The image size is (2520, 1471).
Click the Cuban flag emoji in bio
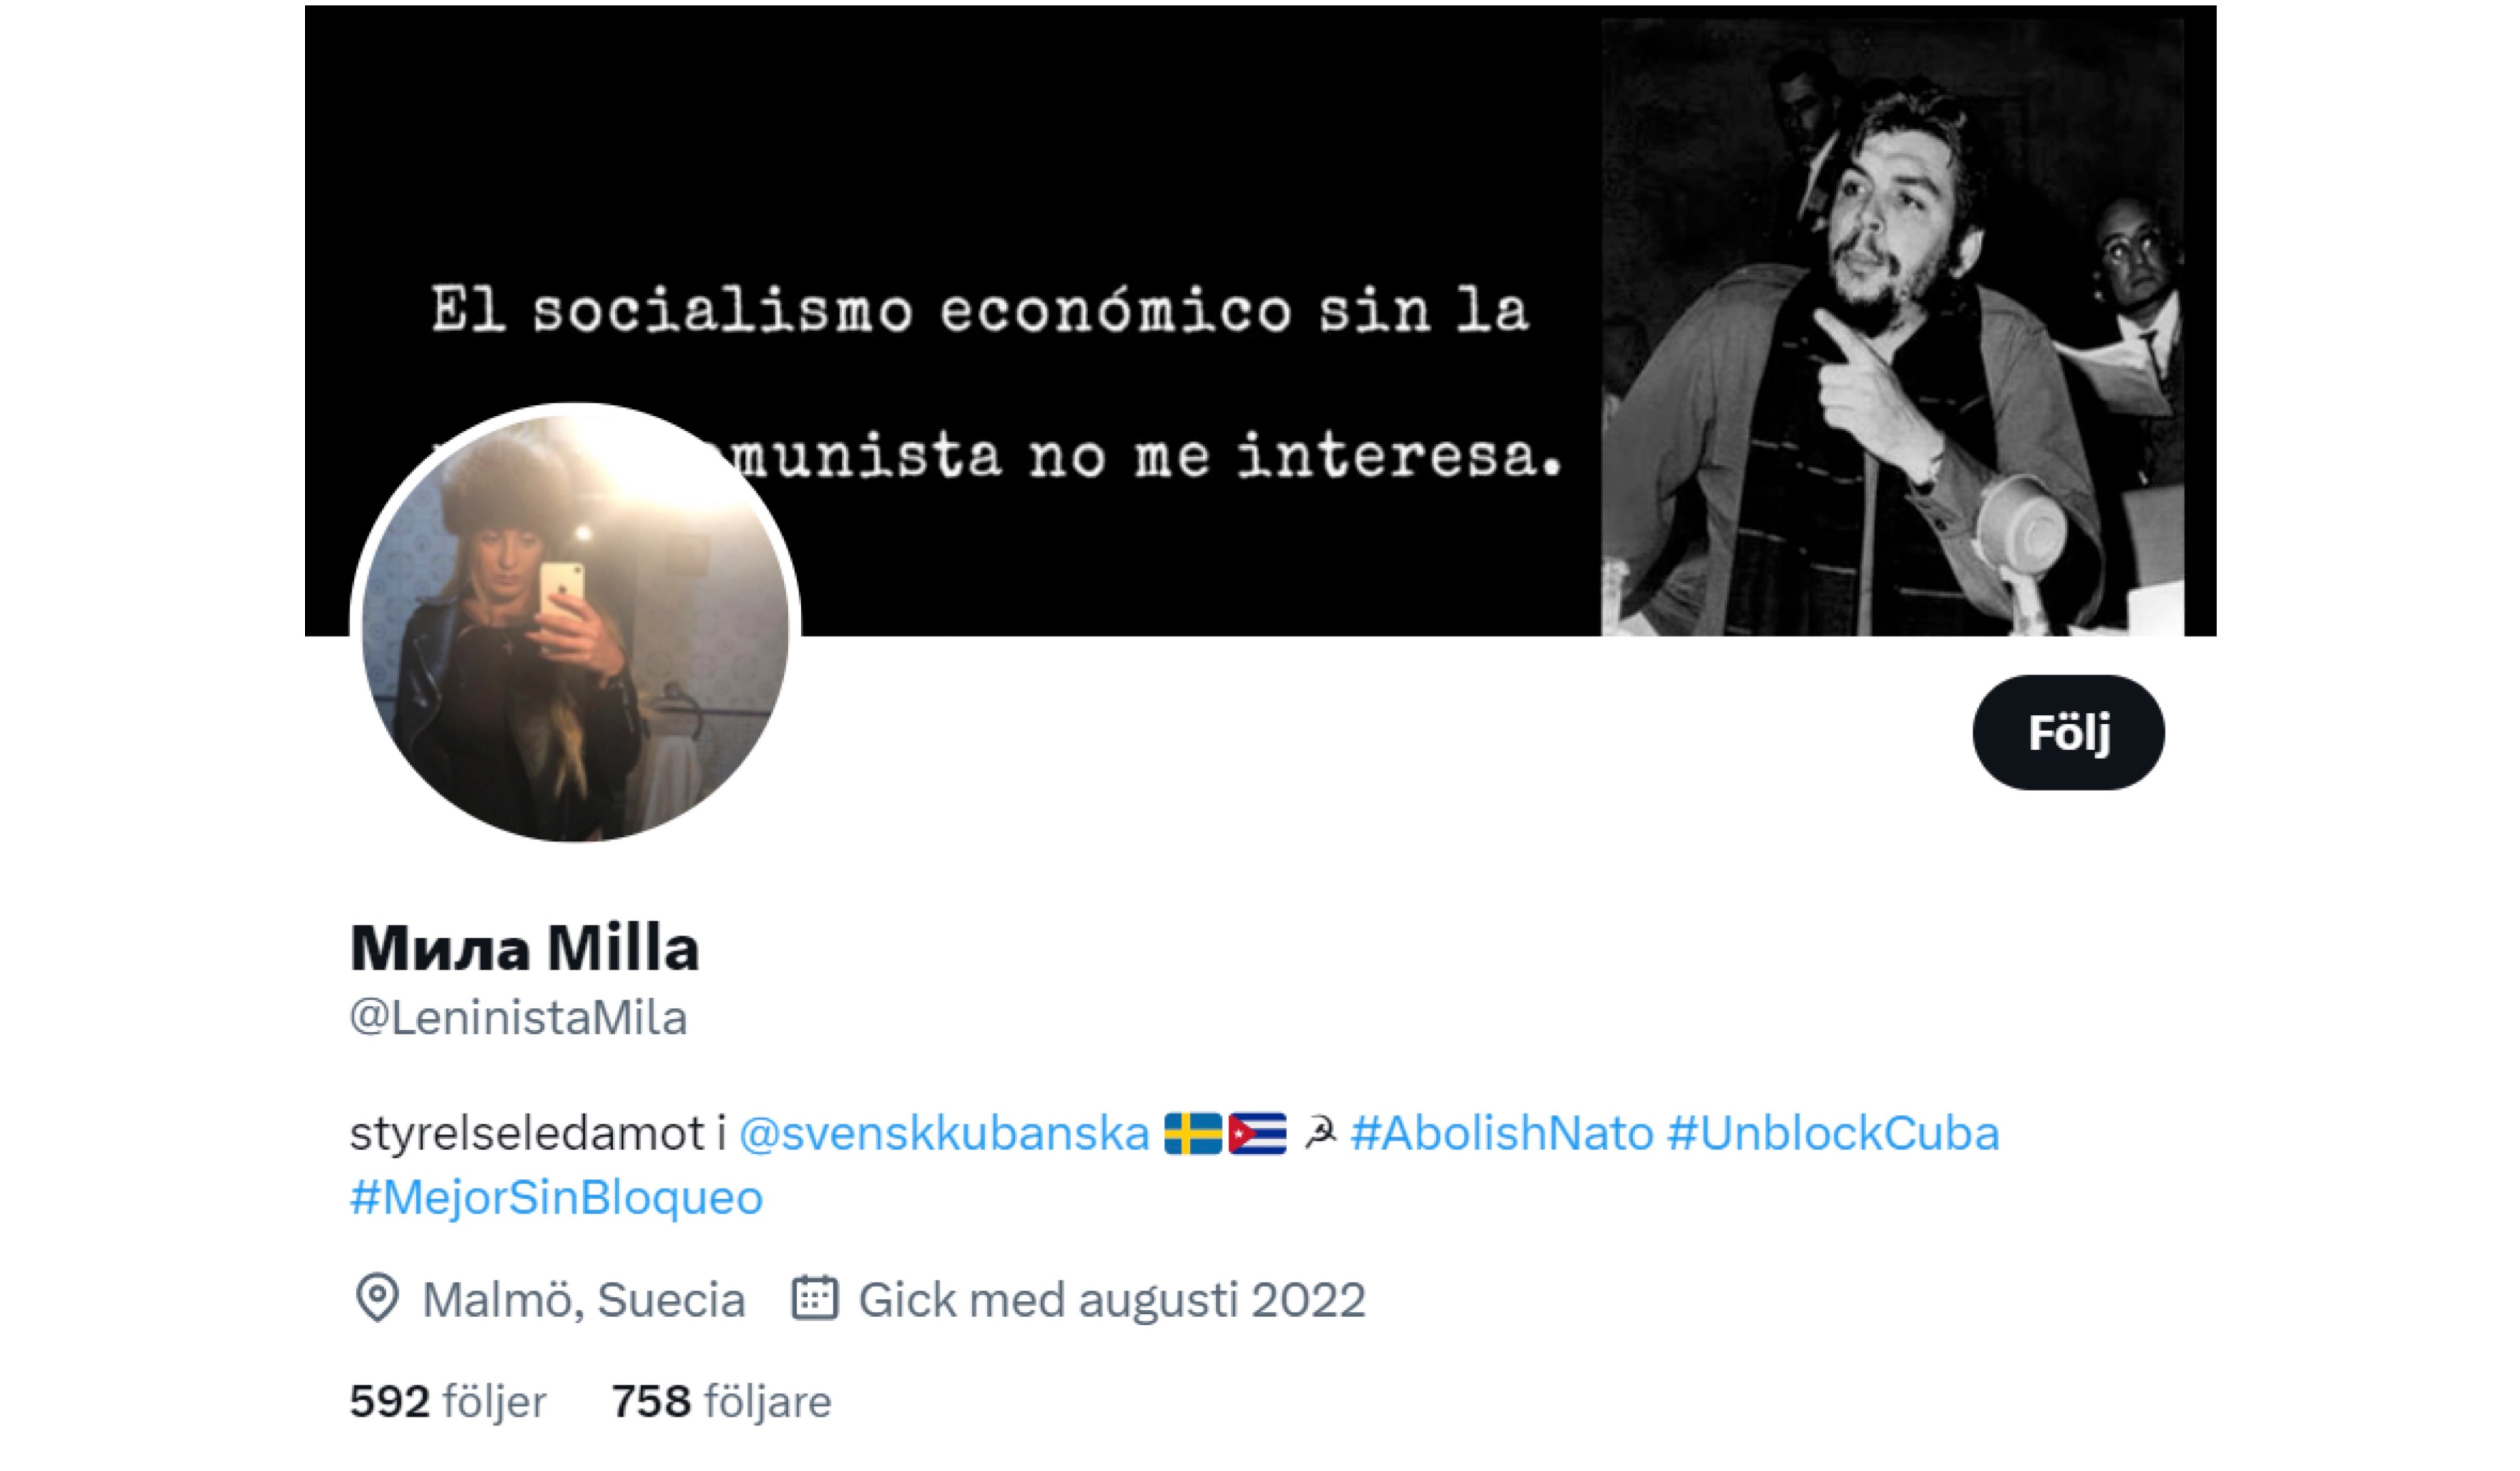coord(1257,1134)
